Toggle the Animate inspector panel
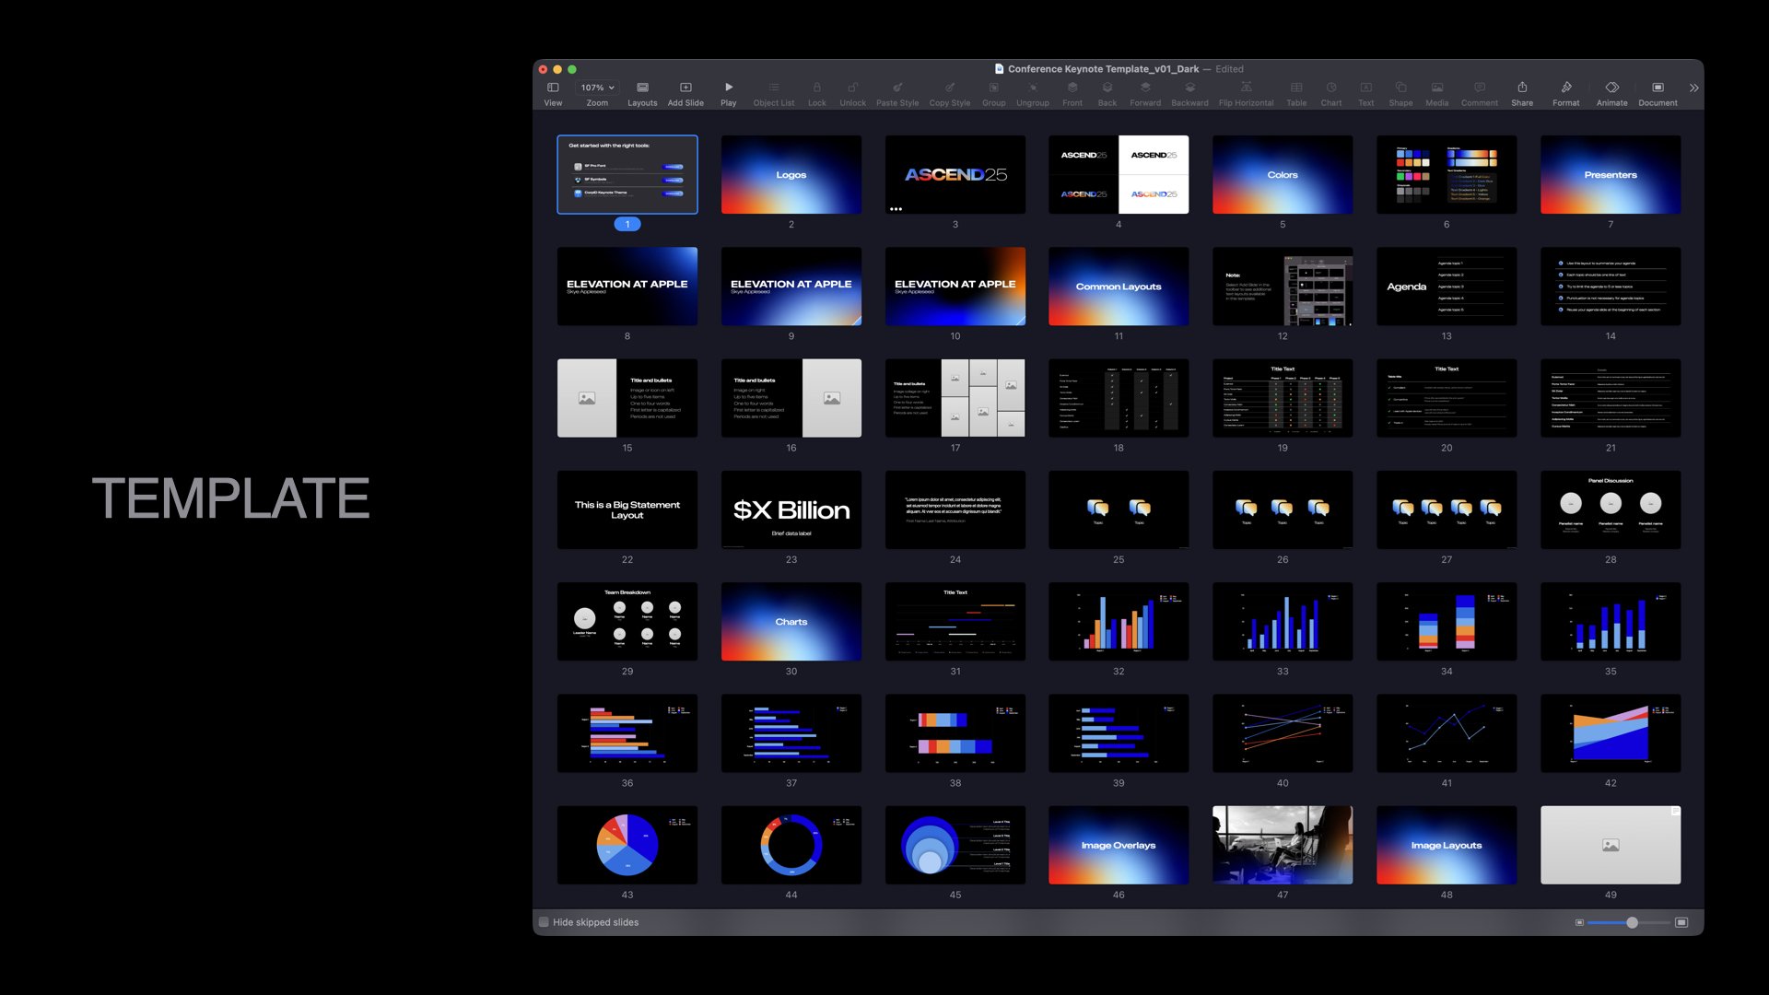This screenshot has height=995, width=1769. [1611, 88]
